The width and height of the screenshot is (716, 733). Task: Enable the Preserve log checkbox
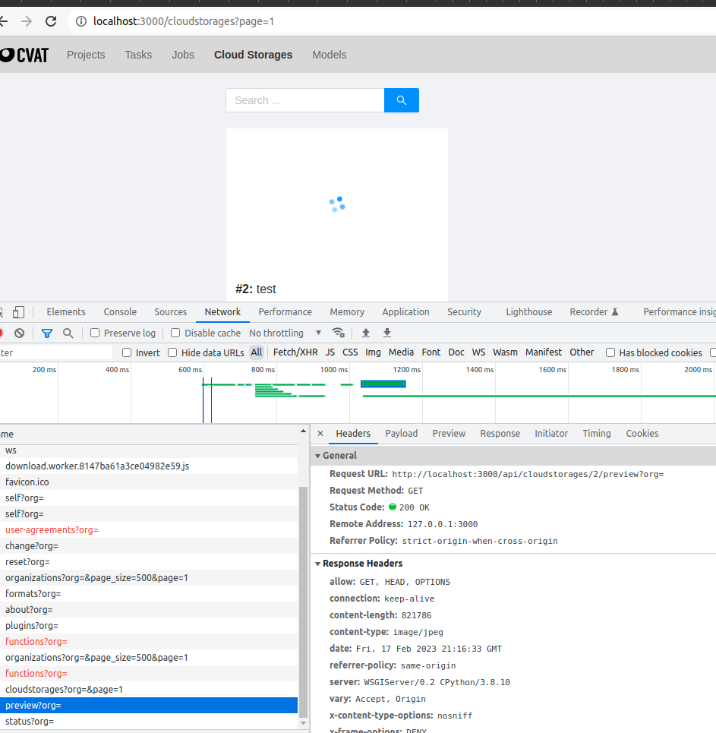pyautogui.click(x=94, y=333)
